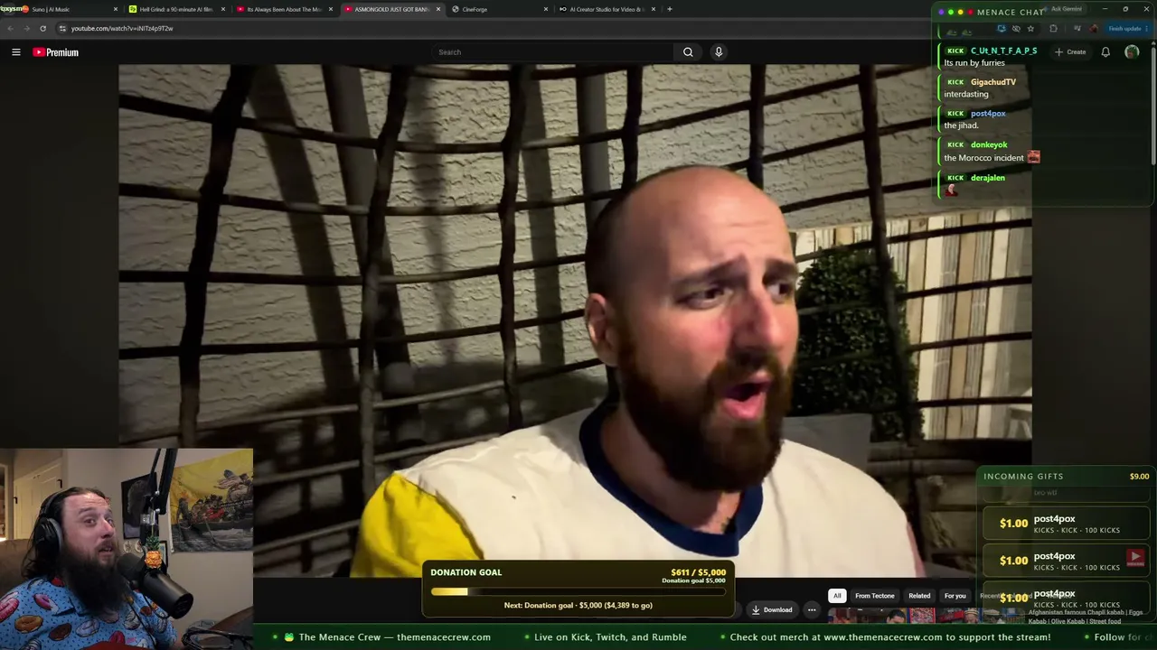Select the From Tectone filter chip

[x=875, y=596]
